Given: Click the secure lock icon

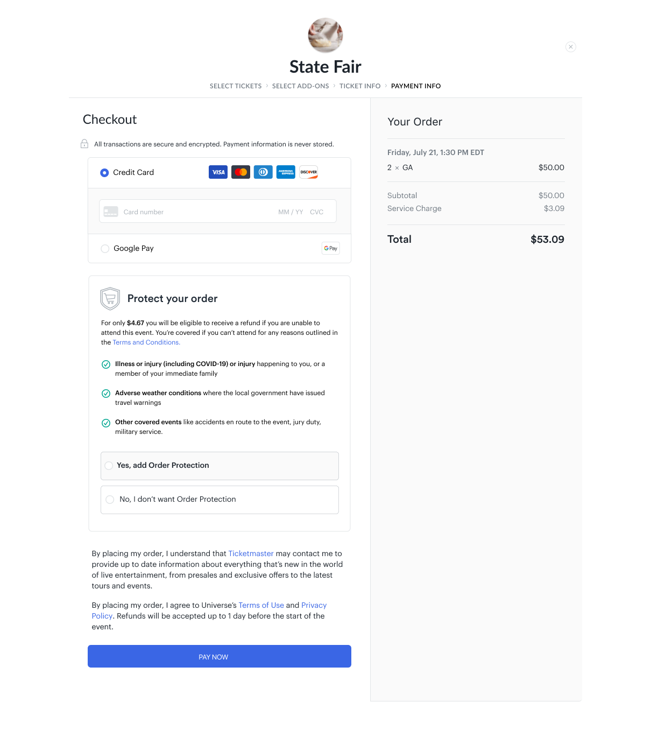Looking at the screenshot, I should 84,144.
